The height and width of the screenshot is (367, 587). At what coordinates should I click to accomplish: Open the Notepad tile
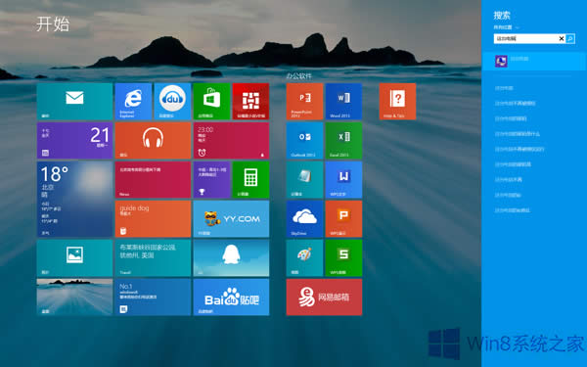(x=304, y=179)
